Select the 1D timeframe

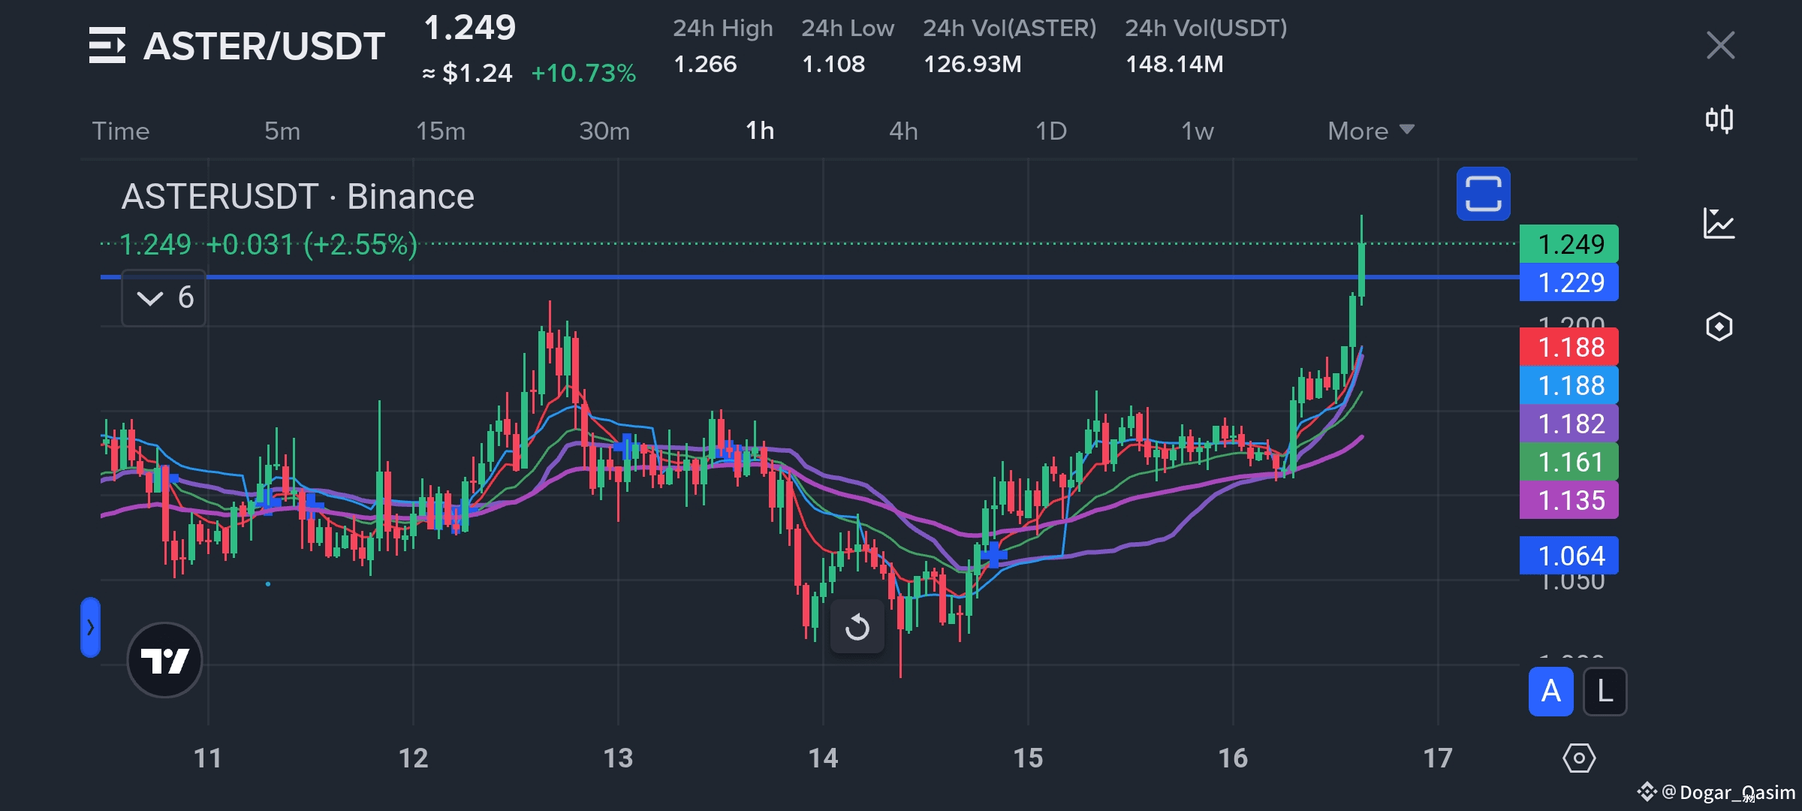tap(1050, 131)
